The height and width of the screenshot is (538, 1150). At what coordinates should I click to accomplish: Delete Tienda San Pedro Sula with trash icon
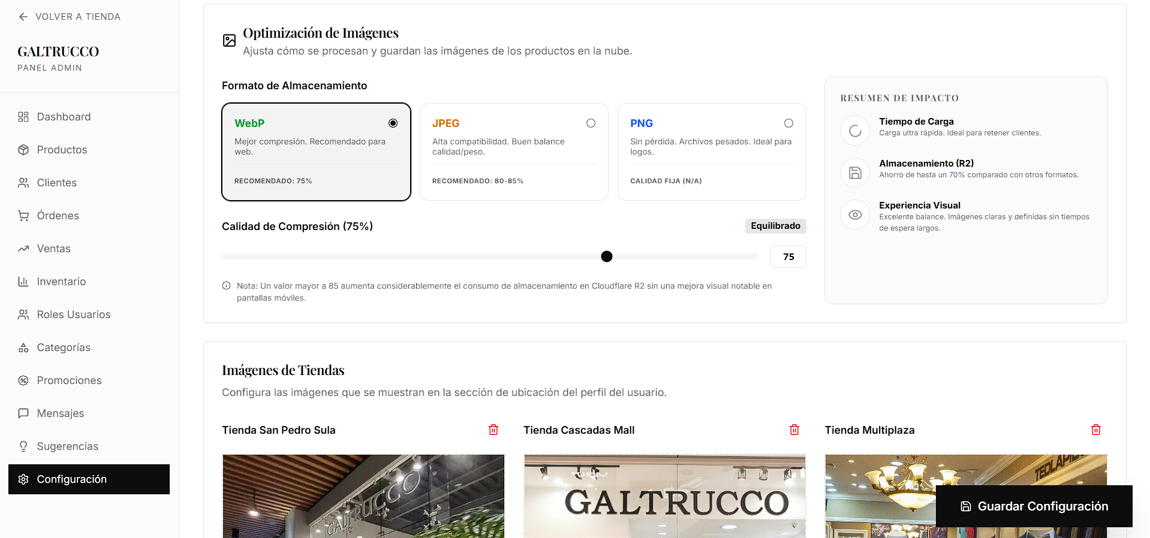pyautogui.click(x=493, y=430)
